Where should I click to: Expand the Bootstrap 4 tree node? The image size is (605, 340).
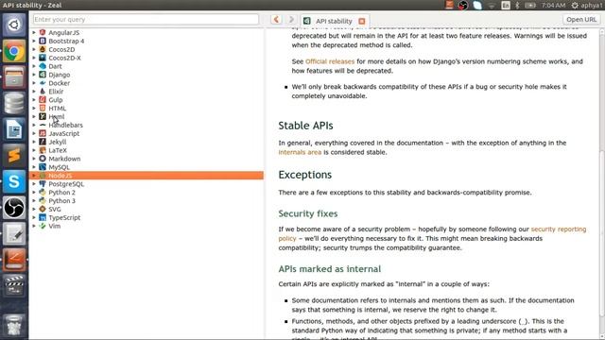[34, 41]
